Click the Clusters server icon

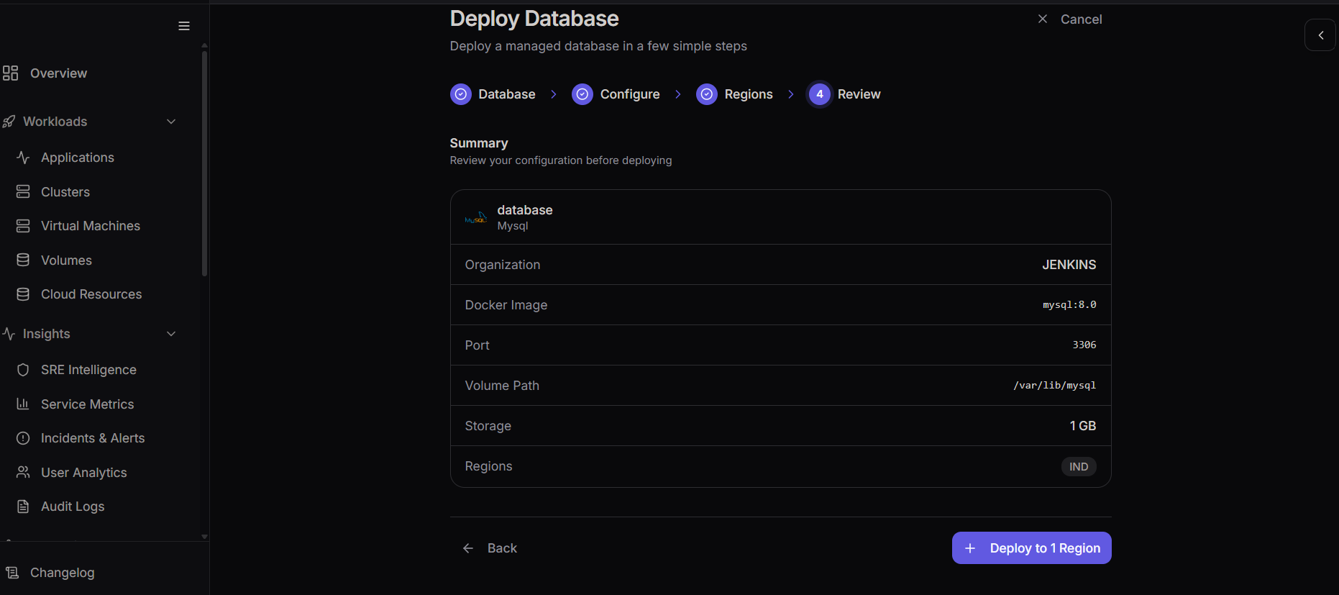coord(23,191)
